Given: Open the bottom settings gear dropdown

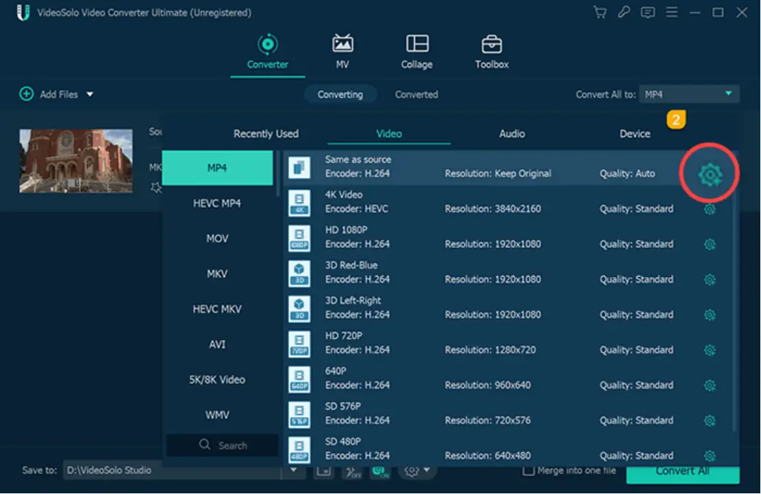Looking at the screenshot, I should 413,471.
